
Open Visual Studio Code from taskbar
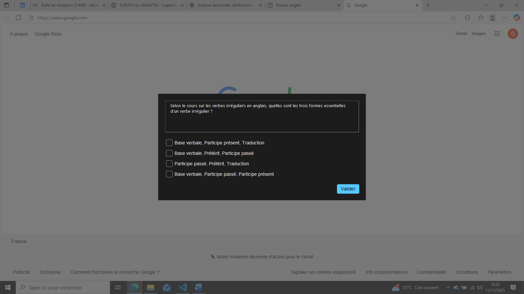[x=182, y=287]
